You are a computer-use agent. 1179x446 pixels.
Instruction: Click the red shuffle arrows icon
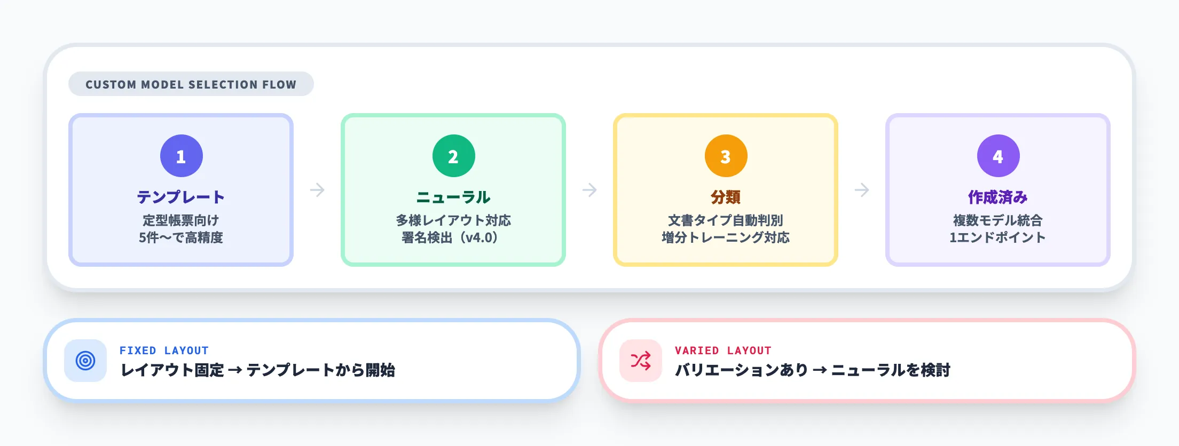641,361
